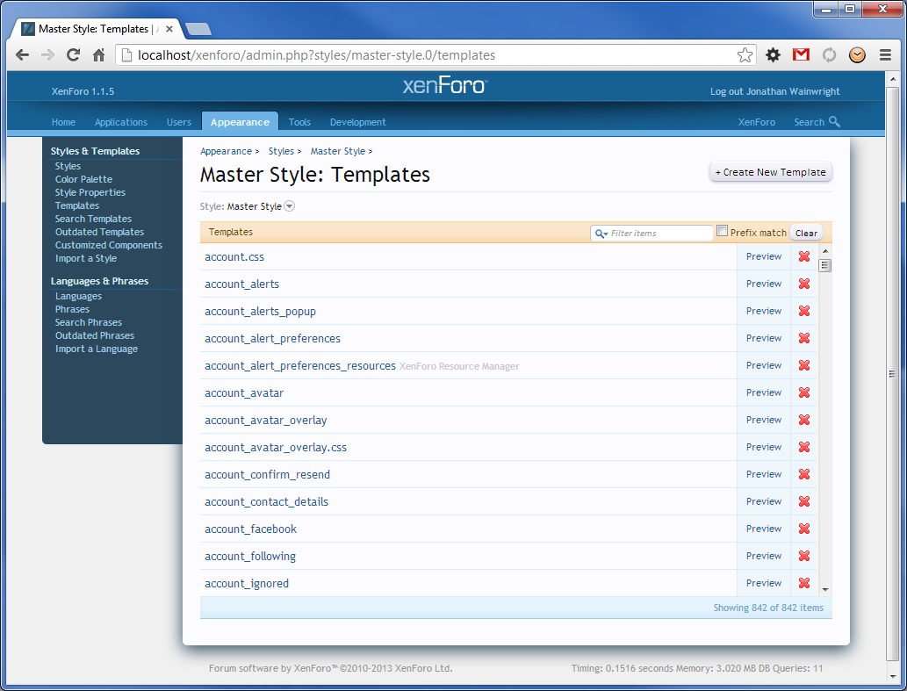Enable the Prefix match checkbox
Viewport: 907px width, 691px height.
[x=723, y=232]
